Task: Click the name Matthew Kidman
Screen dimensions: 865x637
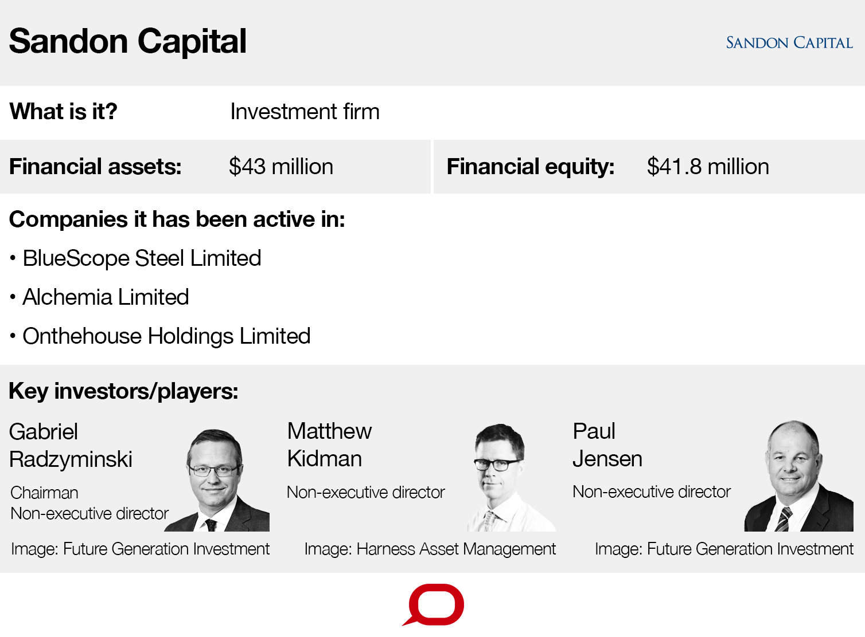Action: click(x=329, y=445)
